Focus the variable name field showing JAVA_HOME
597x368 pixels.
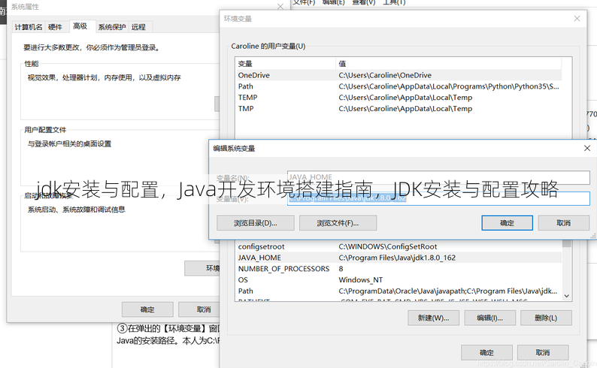(438, 177)
